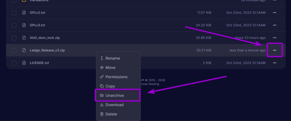Check the l4d2_door_lock.zip checkbox
This screenshot has width=291, height=121.
14,38
